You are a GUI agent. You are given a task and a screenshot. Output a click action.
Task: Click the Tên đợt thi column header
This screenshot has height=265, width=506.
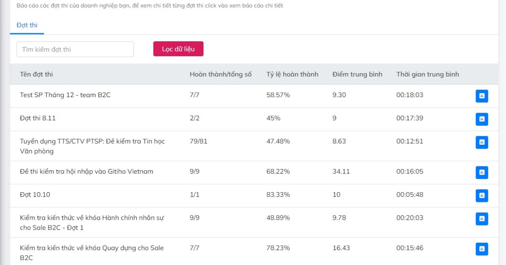tap(36, 74)
